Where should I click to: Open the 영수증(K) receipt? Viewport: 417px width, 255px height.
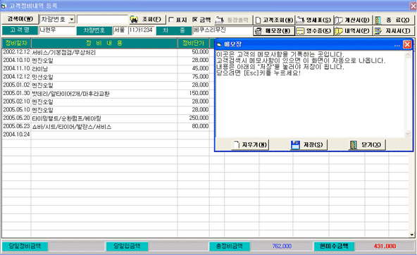314,31
